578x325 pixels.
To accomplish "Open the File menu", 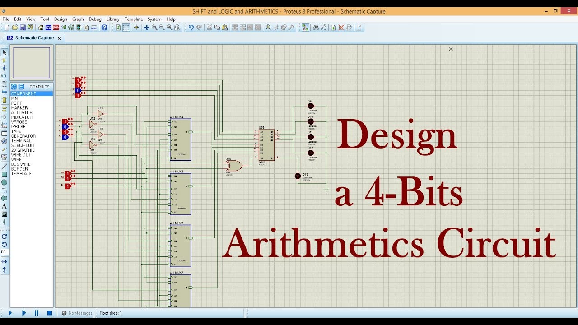I will pos(6,19).
